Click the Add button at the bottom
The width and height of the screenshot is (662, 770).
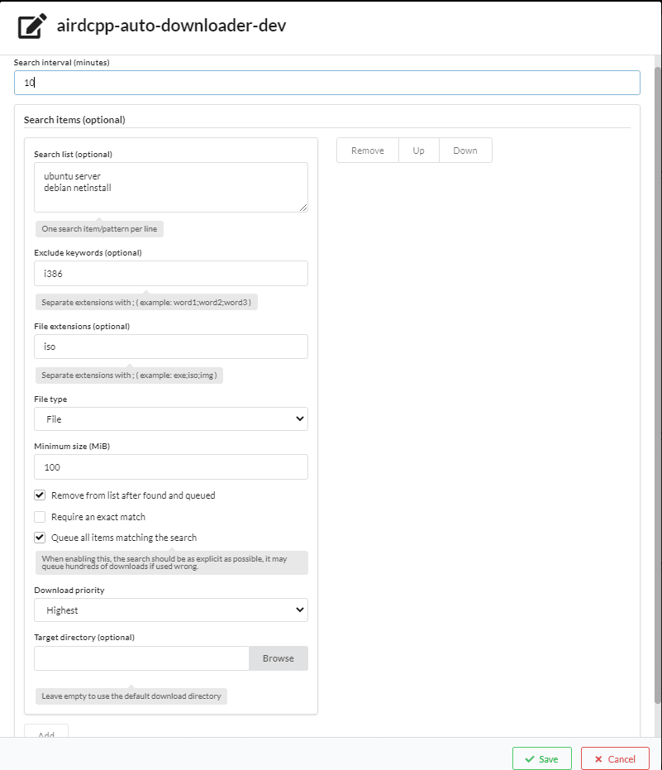pos(46,734)
